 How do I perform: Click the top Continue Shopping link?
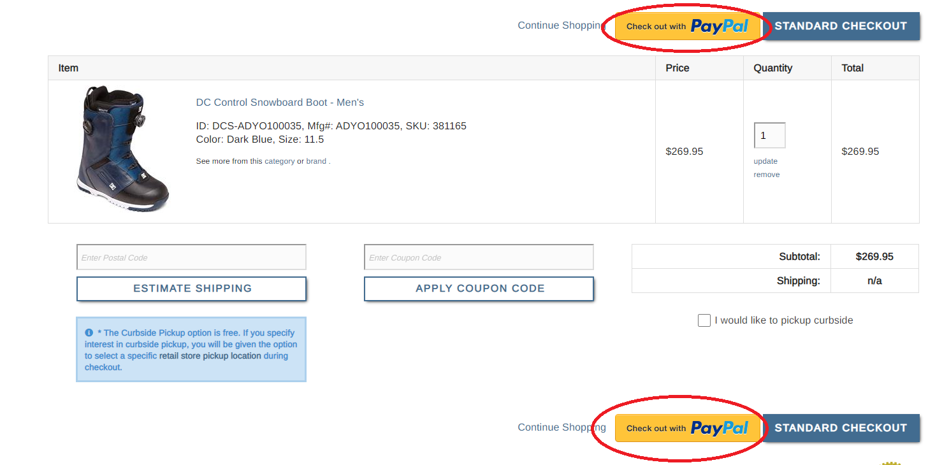[x=558, y=25]
